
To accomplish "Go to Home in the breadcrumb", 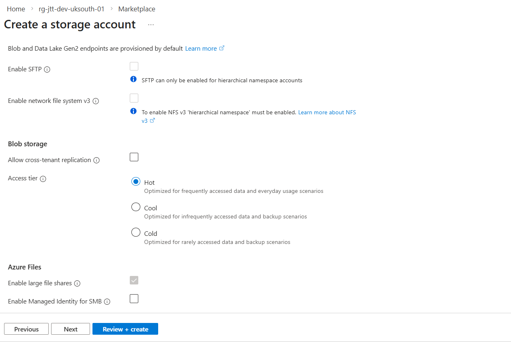I will click(16, 9).
